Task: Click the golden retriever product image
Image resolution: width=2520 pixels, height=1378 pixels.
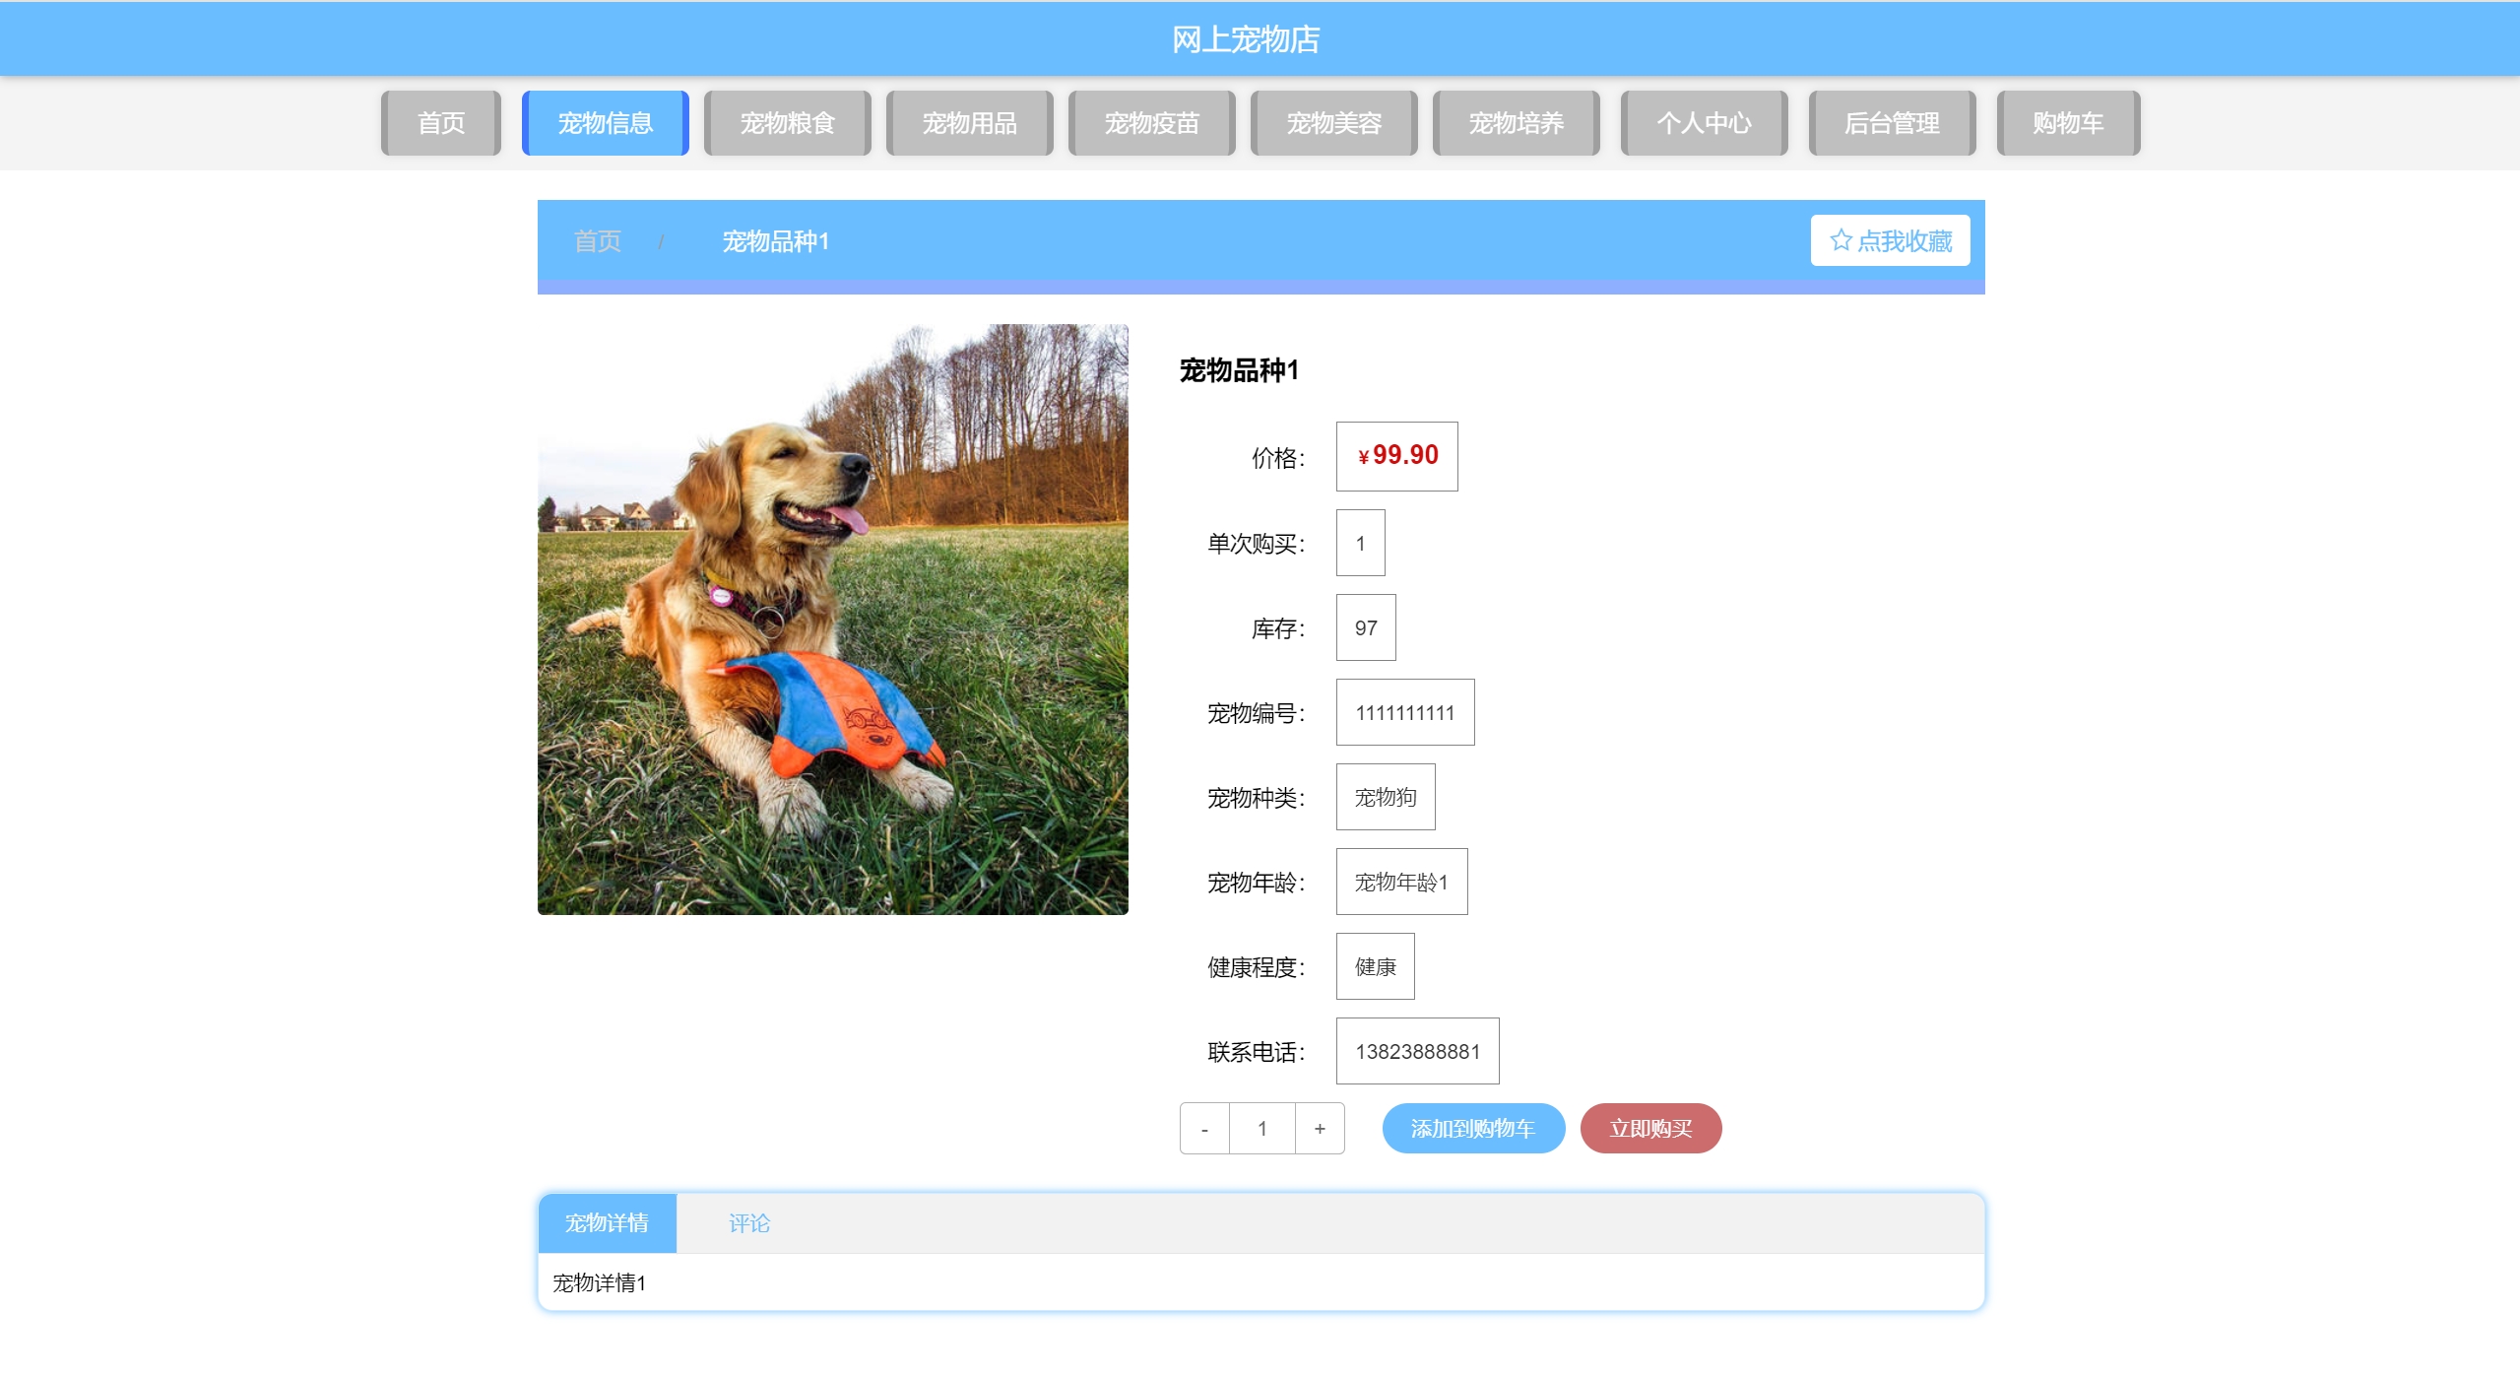Action: [x=832, y=619]
